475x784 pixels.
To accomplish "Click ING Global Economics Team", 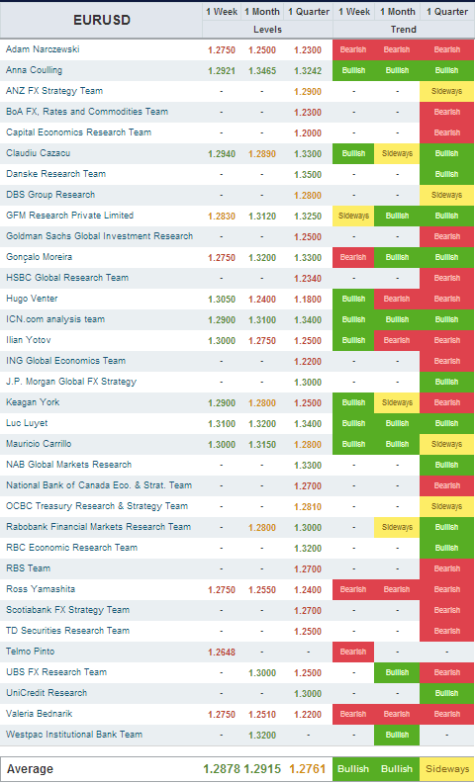I will (x=65, y=361).
